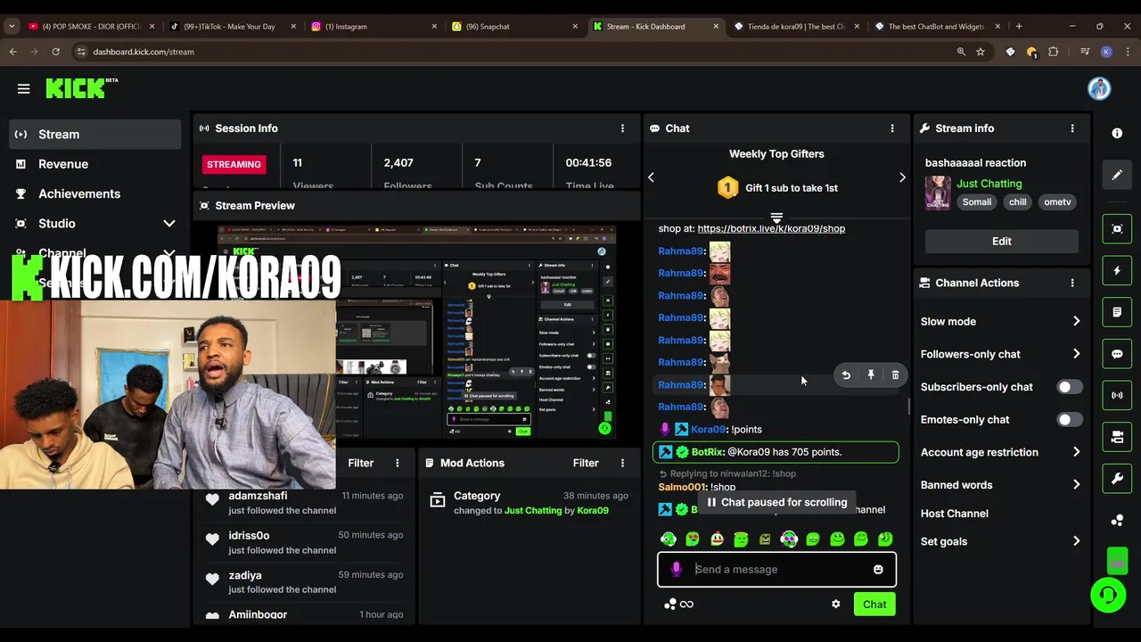
Task: Click the purple microphone icon in message box
Action: click(x=677, y=569)
